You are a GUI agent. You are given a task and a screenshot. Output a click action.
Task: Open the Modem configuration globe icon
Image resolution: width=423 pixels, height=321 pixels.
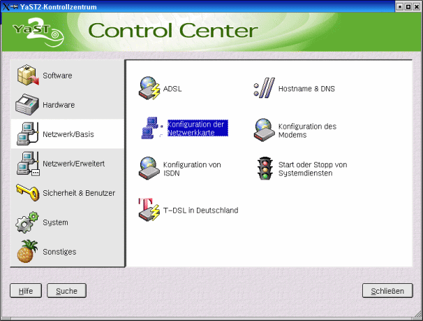point(264,130)
